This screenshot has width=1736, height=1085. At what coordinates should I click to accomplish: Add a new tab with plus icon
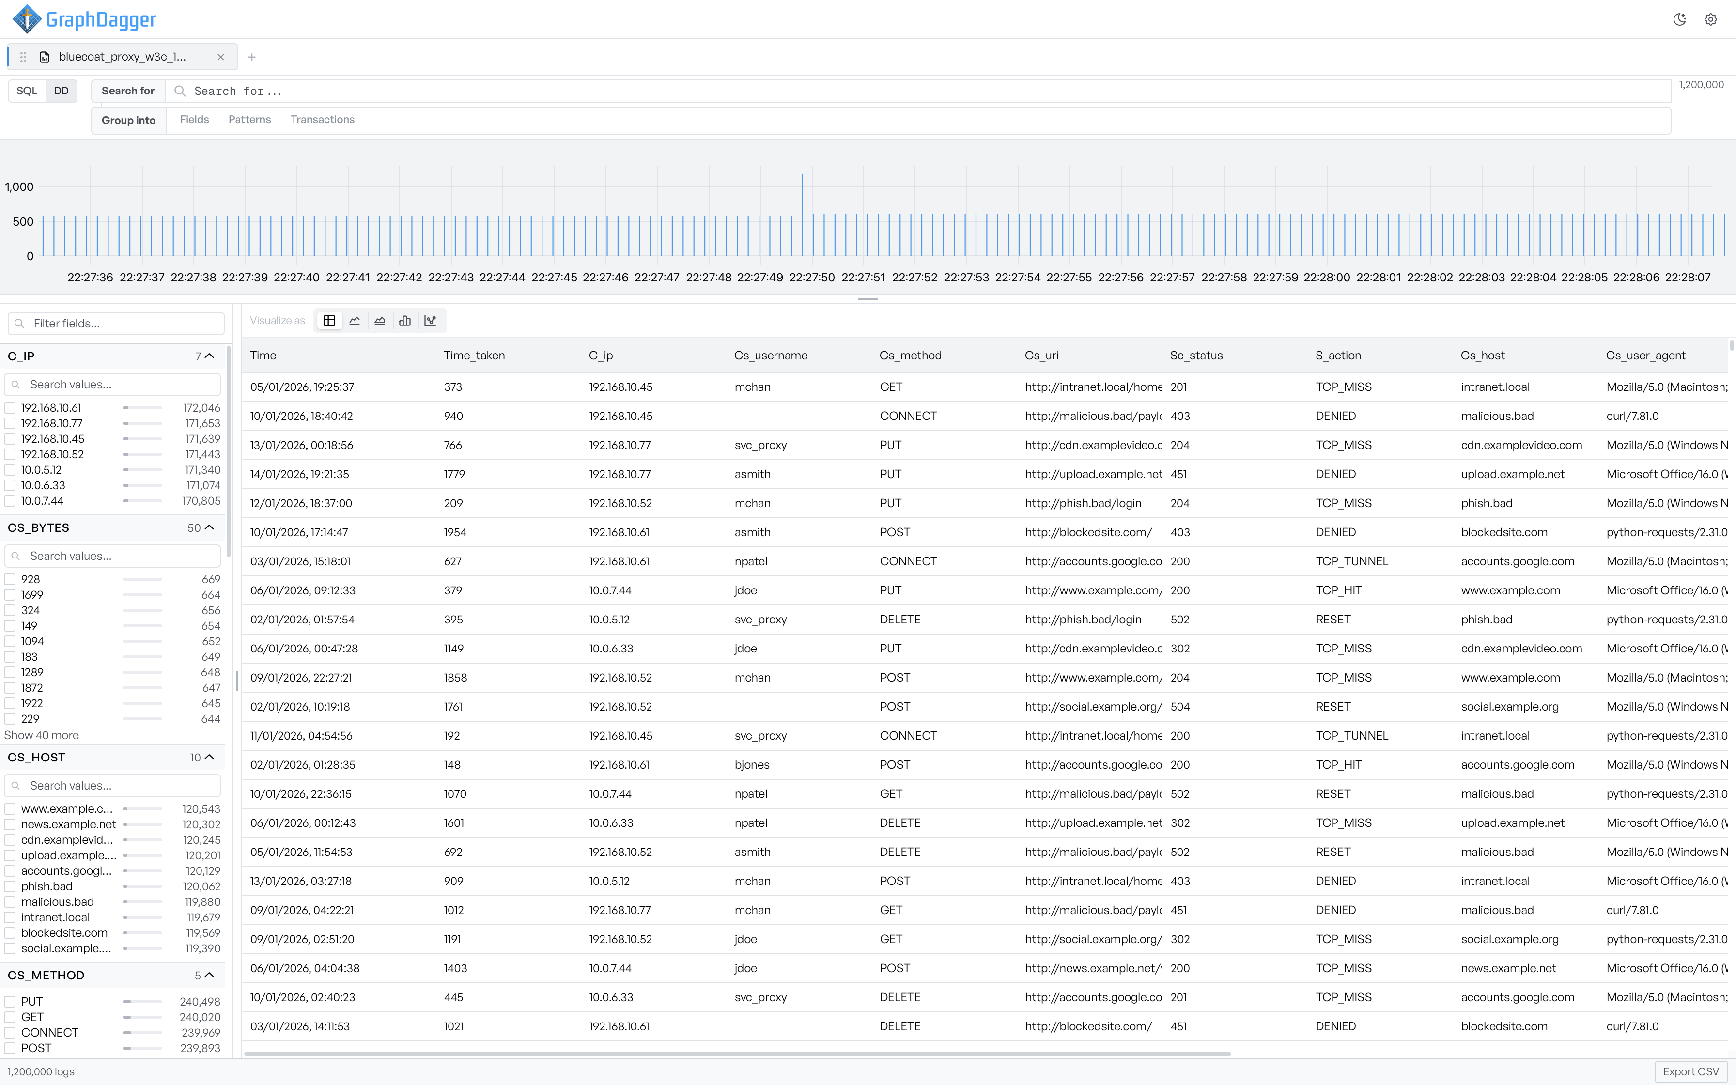[252, 58]
